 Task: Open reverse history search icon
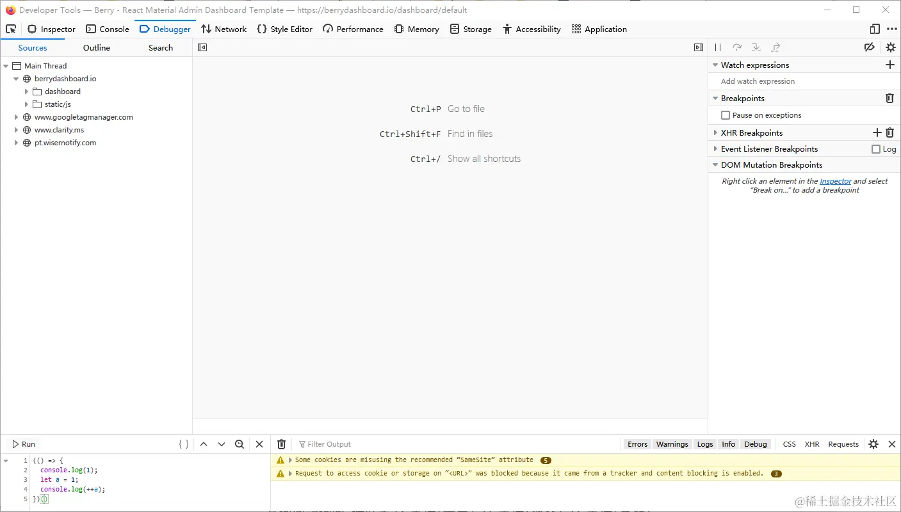(x=239, y=444)
